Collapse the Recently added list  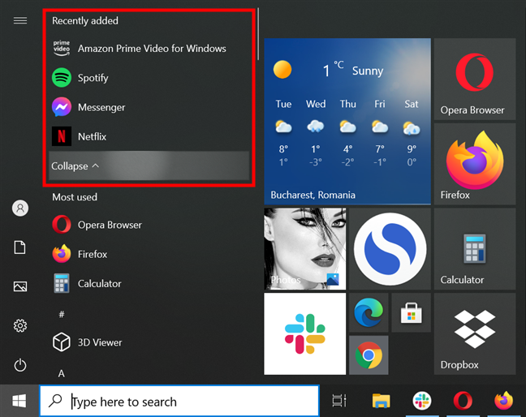(x=75, y=166)
